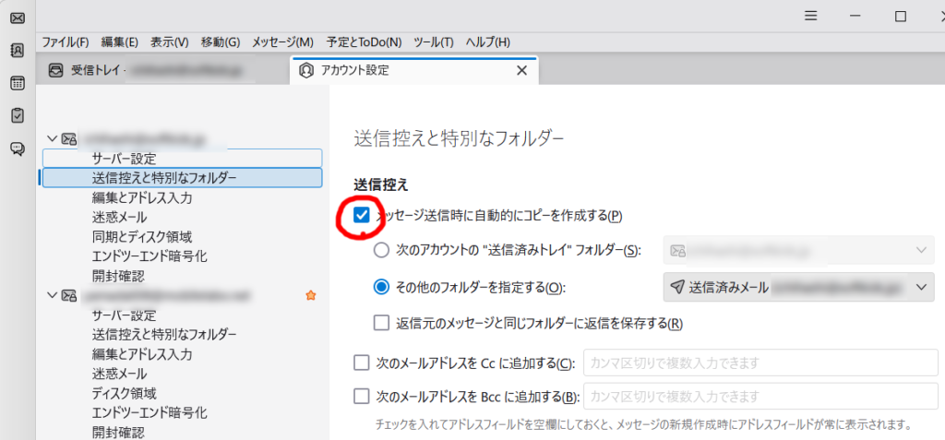Select 送信控えと特別なフォルダー under first account
Screen dimensions: 945x440
(183, 178)
